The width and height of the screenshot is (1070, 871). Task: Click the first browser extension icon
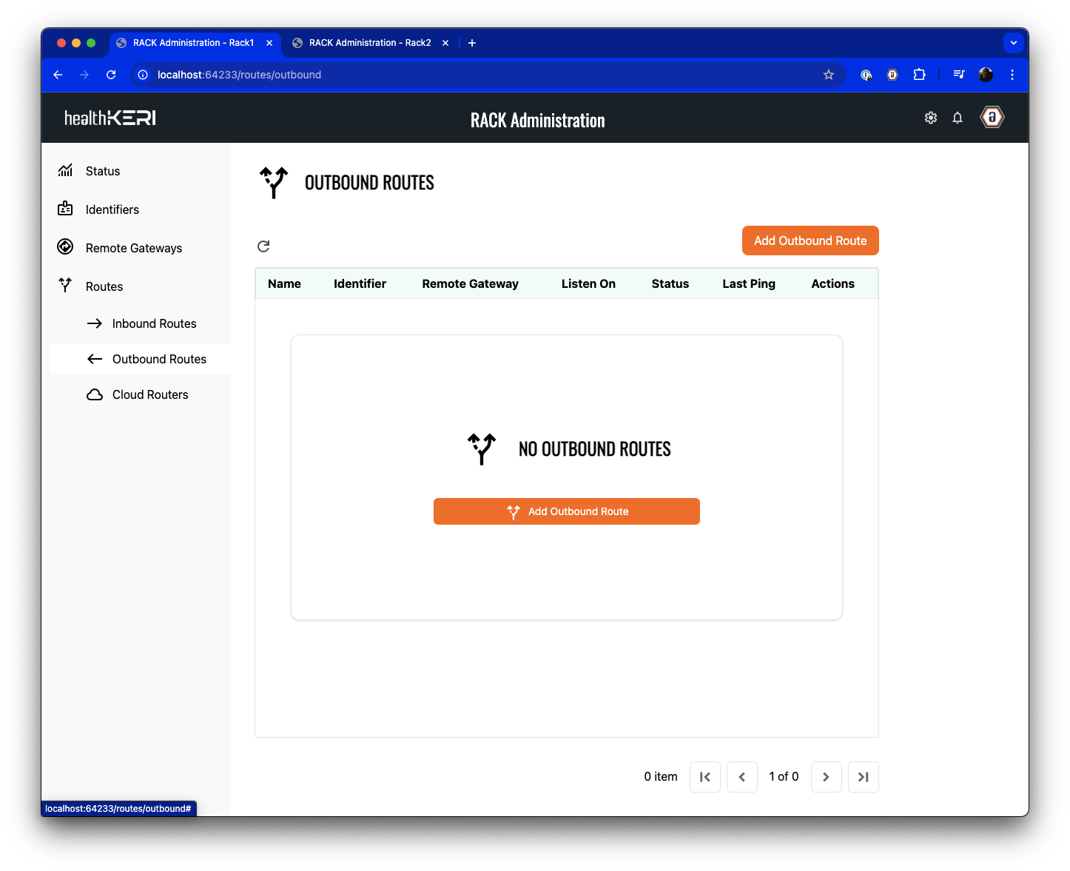[x=866, y=75]
